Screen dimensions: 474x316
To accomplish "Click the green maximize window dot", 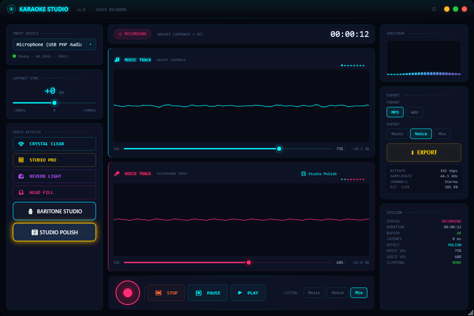I will point(456,9).
